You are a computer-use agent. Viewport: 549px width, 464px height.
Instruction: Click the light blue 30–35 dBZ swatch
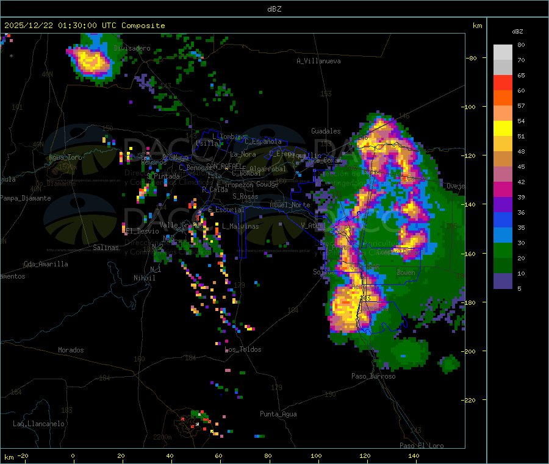point(503,235)
